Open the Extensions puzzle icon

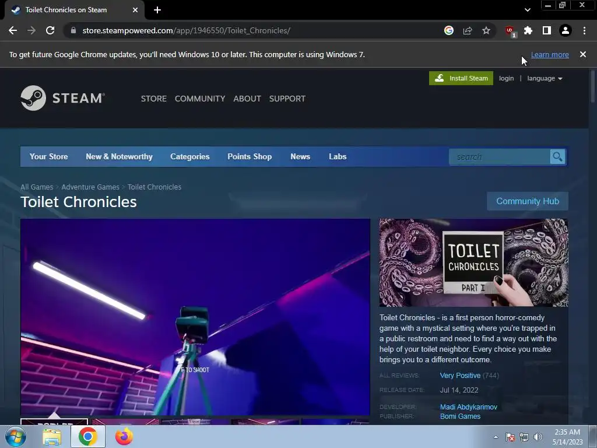528,30
